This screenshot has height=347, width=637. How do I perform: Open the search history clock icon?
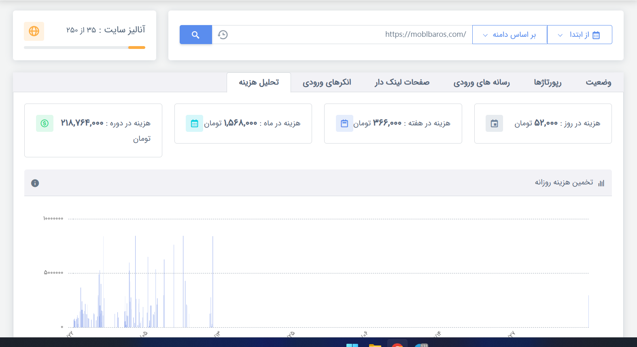pos(223,35)
